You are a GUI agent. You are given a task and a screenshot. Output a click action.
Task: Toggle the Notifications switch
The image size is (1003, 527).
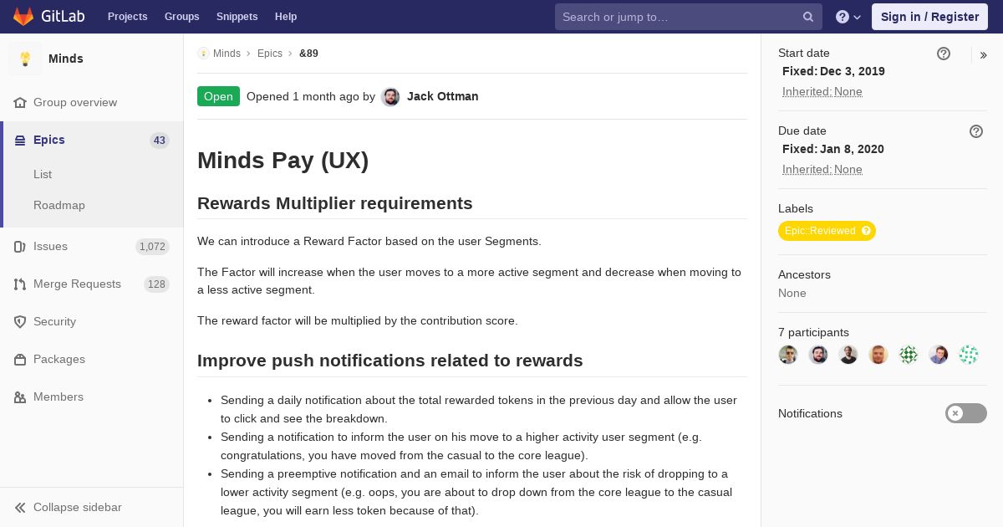966,413
